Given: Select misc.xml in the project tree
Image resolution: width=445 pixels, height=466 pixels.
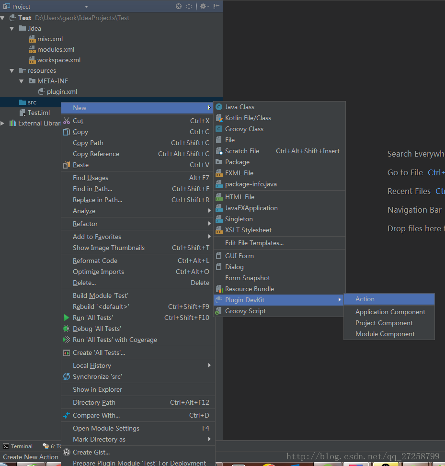Looking at the screenshot, I should [x=50, y=39].
